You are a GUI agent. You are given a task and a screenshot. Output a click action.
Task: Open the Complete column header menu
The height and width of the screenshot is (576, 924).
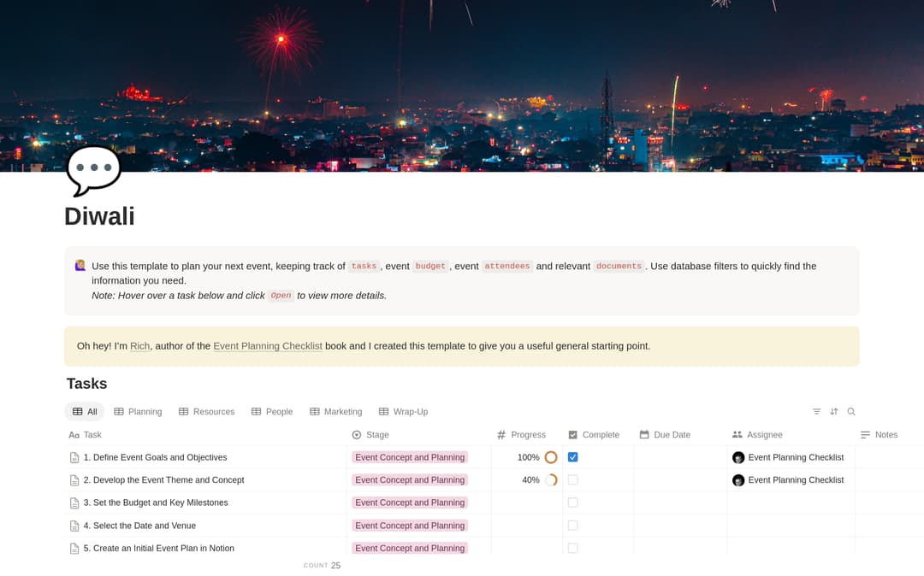point(598,435)
